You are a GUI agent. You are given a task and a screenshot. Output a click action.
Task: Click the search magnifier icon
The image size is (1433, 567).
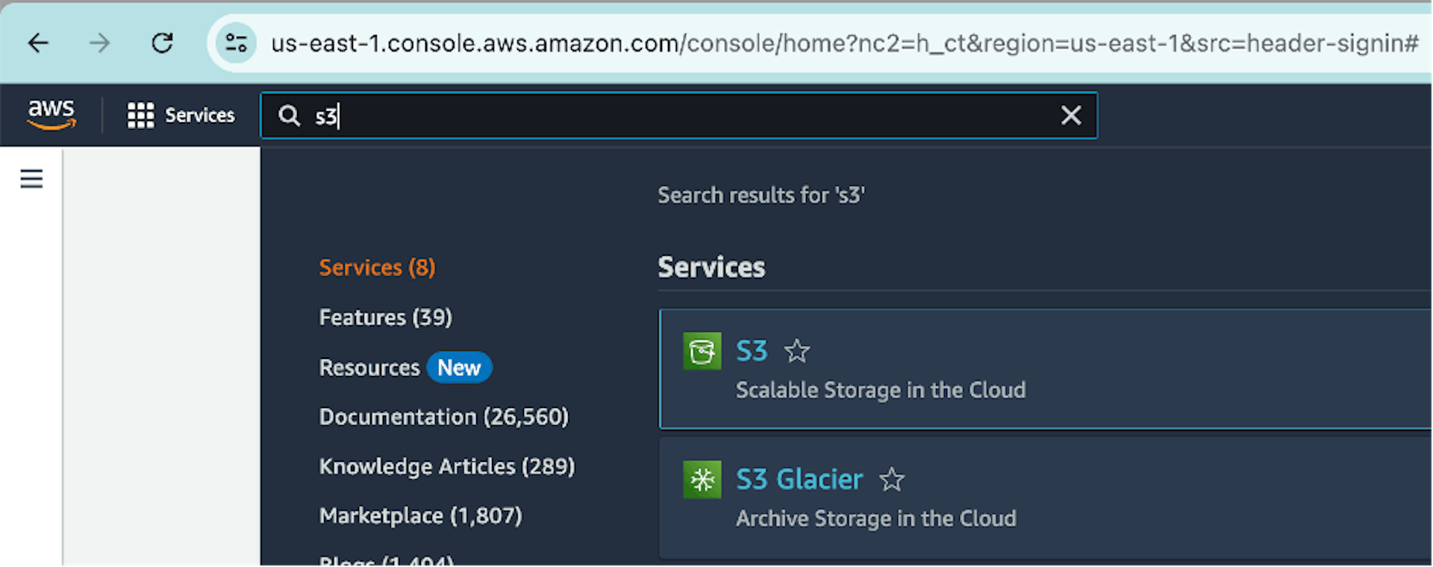click(289, 116)
